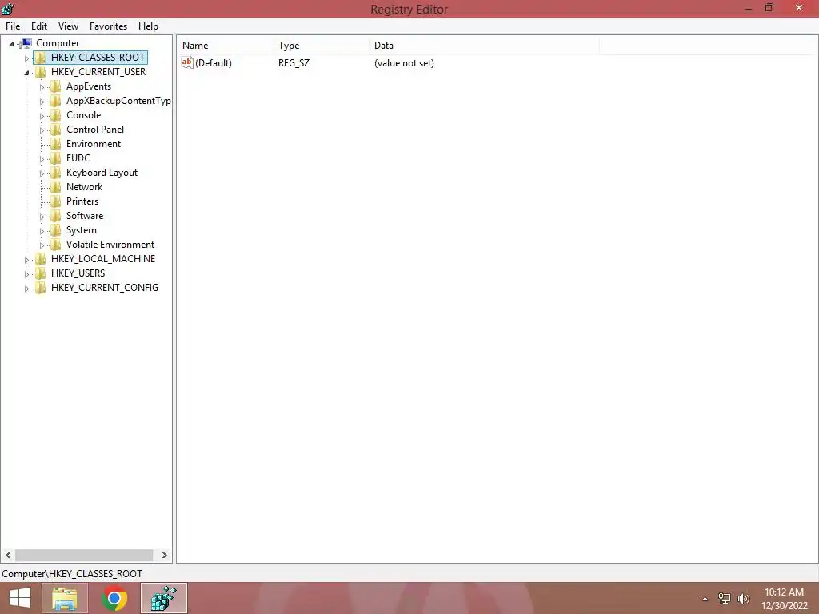
Task: Click the Keyboard Layout folder icon
Action: coord(56,173)
